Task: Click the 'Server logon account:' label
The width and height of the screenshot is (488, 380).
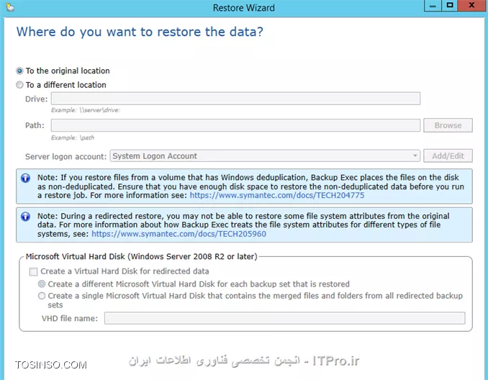Action: (x=65, y=157)
